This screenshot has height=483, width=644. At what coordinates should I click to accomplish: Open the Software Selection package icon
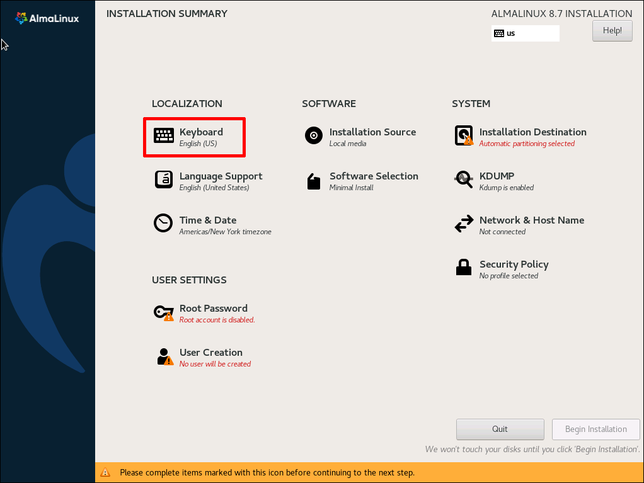313,181
